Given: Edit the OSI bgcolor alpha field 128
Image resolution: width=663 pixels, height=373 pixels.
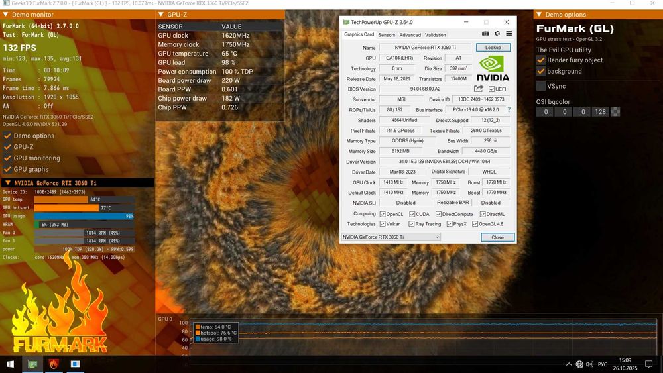Looking at the screenshot, I should [601, 112].
